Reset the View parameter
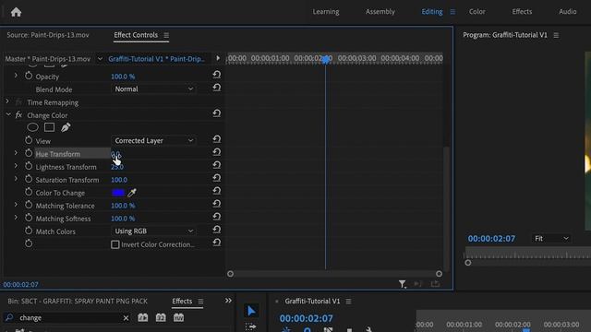Viewport: 591px width, 332px height. [216, 139]
